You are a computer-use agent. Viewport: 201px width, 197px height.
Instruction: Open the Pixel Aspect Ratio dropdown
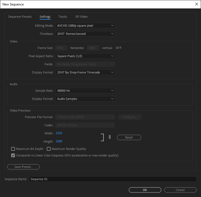click(85, 56)
